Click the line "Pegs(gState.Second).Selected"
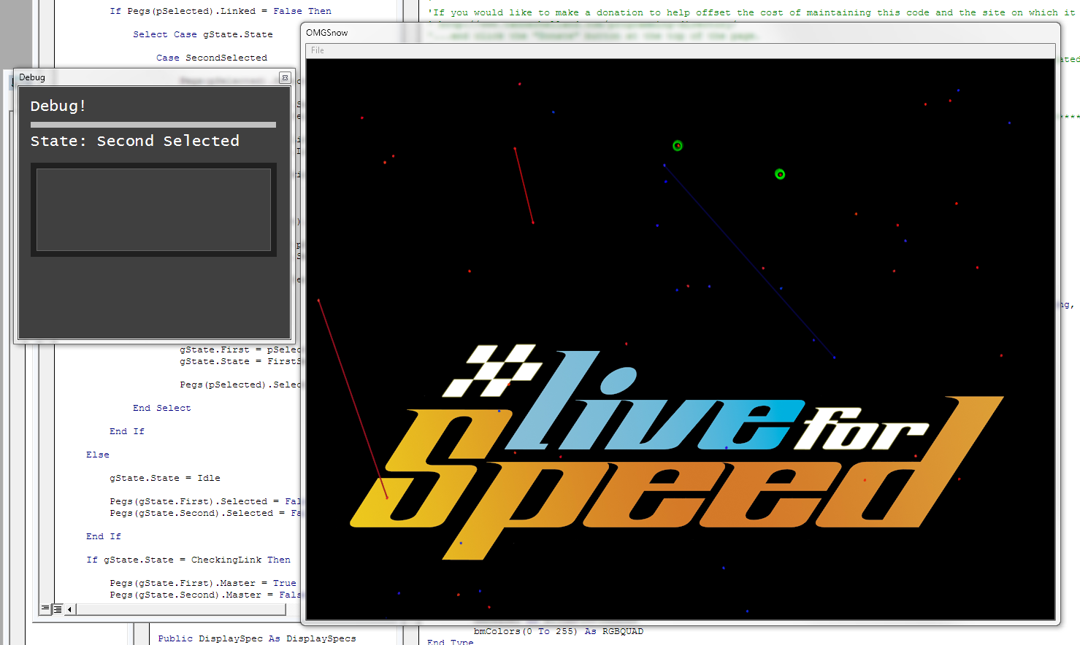Image resolution: width=1080 pixels, height=645 pixels. tap(204, 513)
